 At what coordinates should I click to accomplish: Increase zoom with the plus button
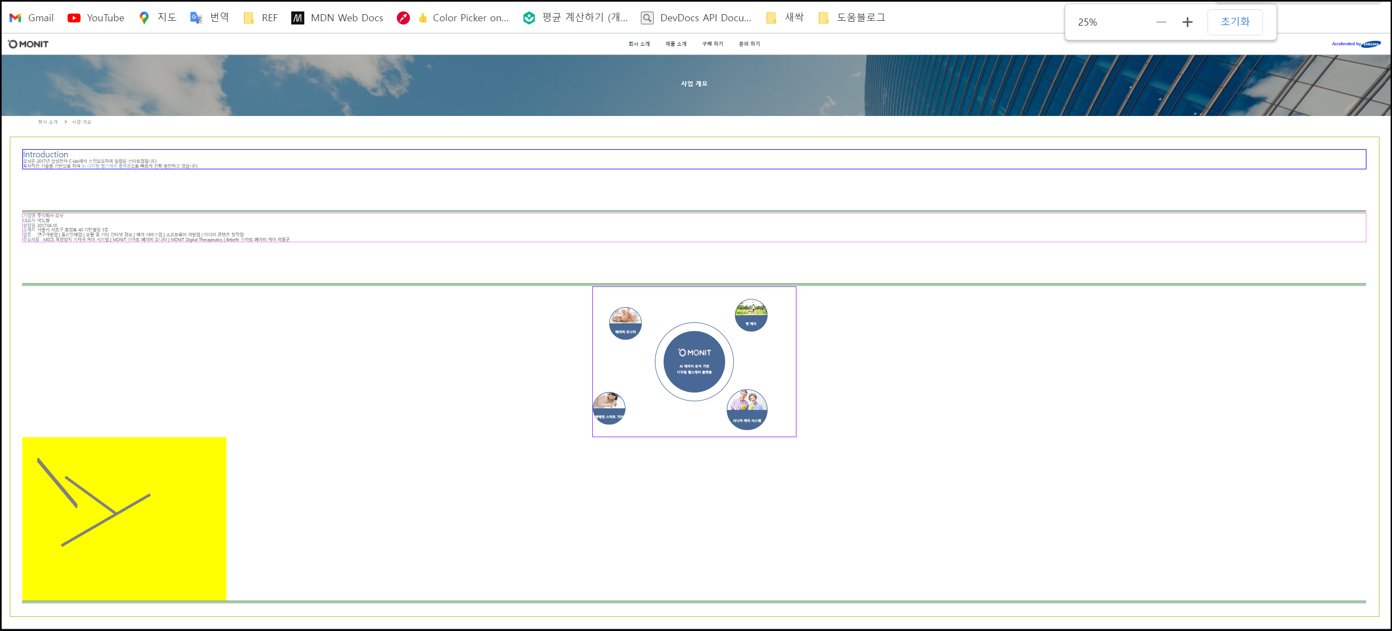(x=1187, y=22)
